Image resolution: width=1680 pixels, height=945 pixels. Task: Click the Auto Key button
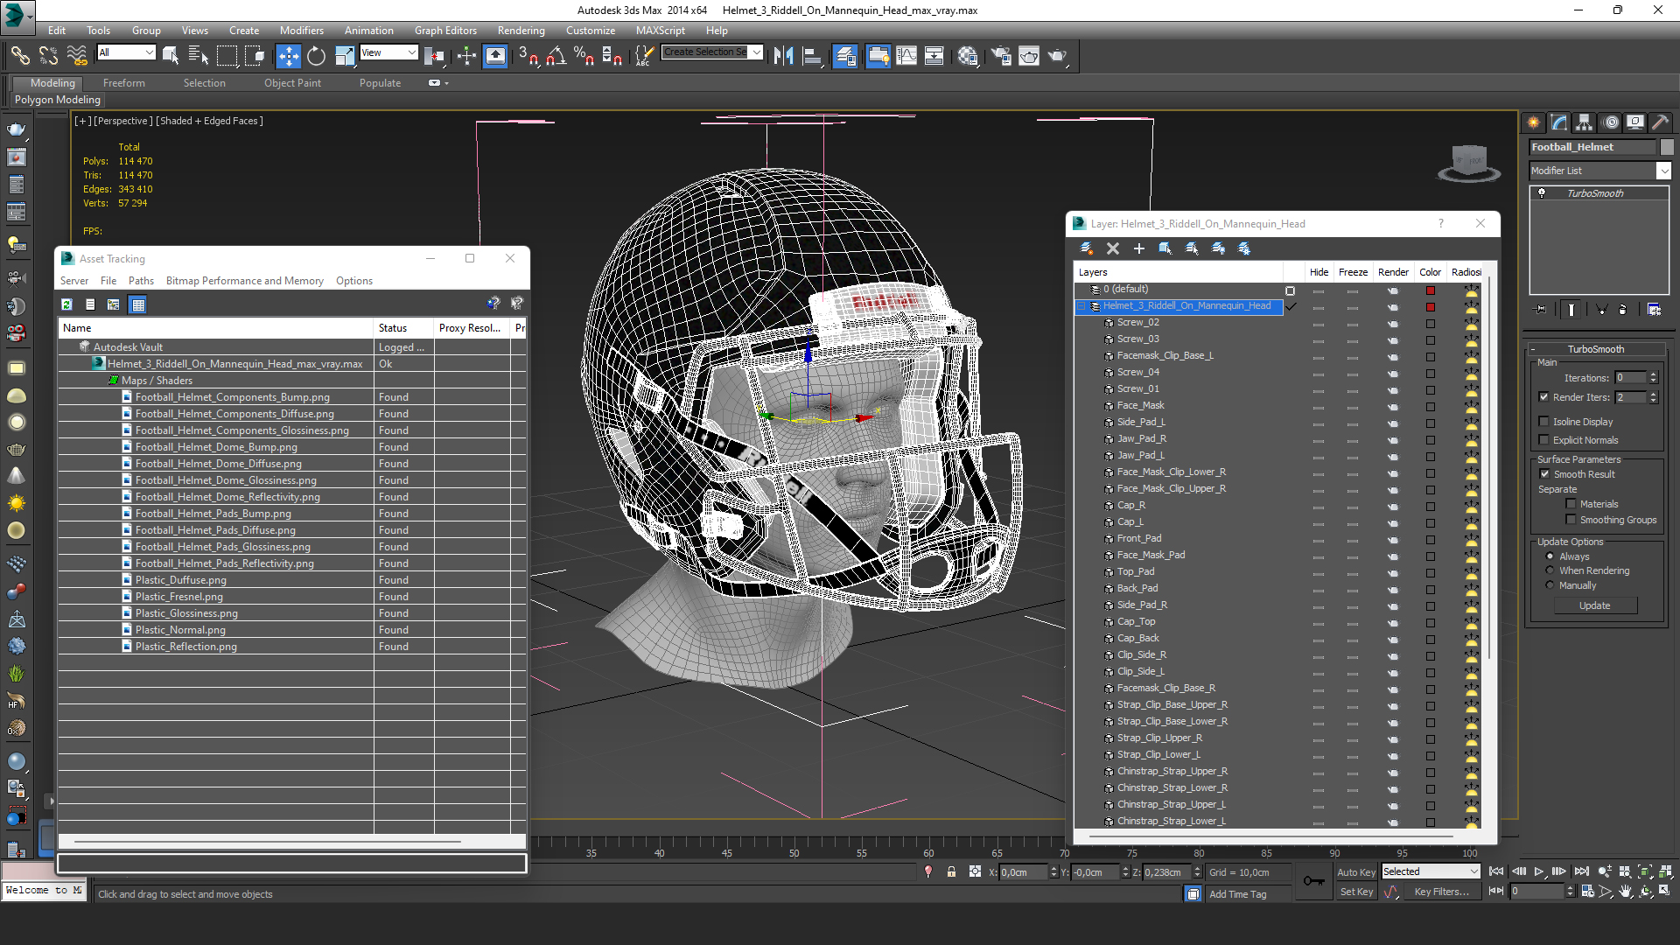point(1356,872)
